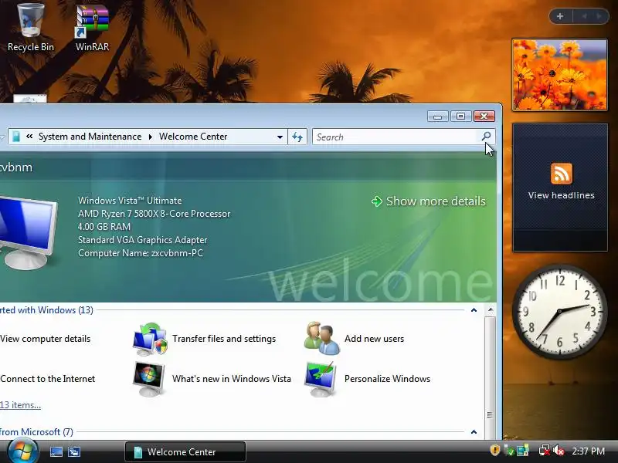This screenshot has width=618, height=463.
Task: Maximize the Welcome Center window
Action: pyautogui.click(x=460, y=117)
